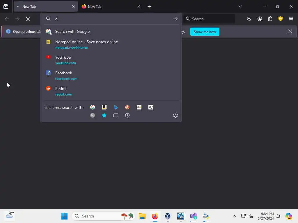Search this time with eBay
Screen dimensions: 298x223
[139, 107]
